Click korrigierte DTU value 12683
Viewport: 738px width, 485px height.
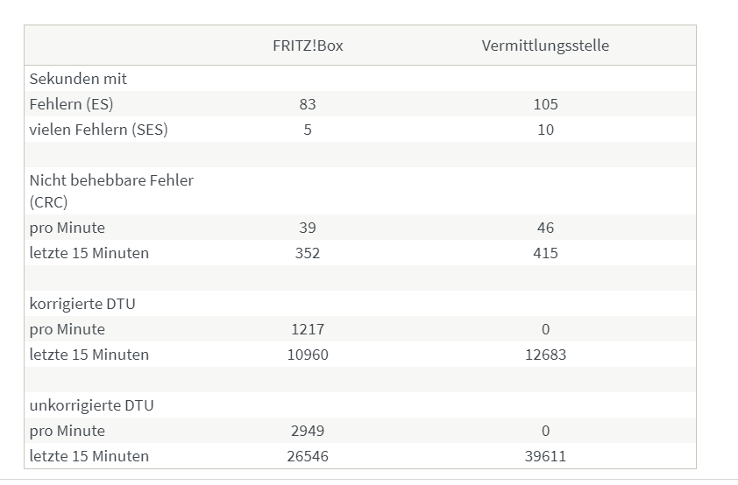545,355
